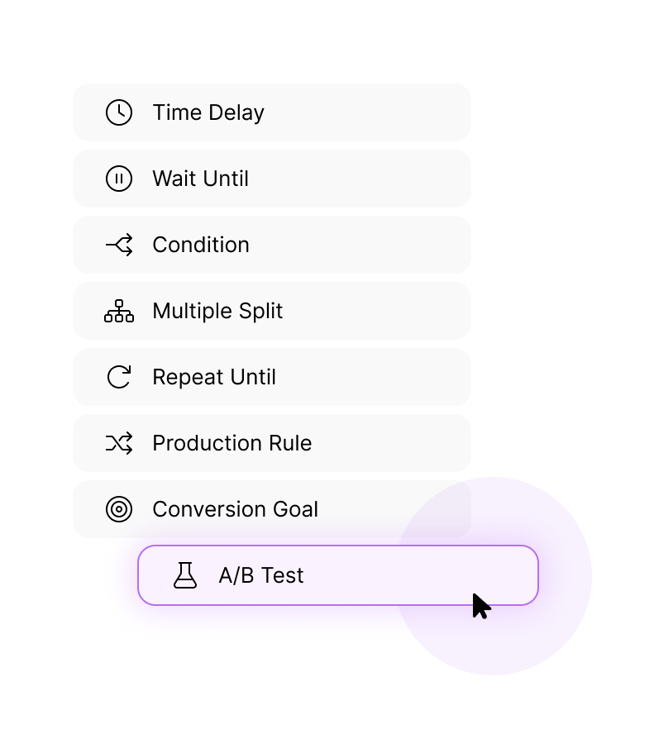Click the target icon beside Conversion Goal
This screenshot has height=734, width=654.
click(x=119, y=509)
